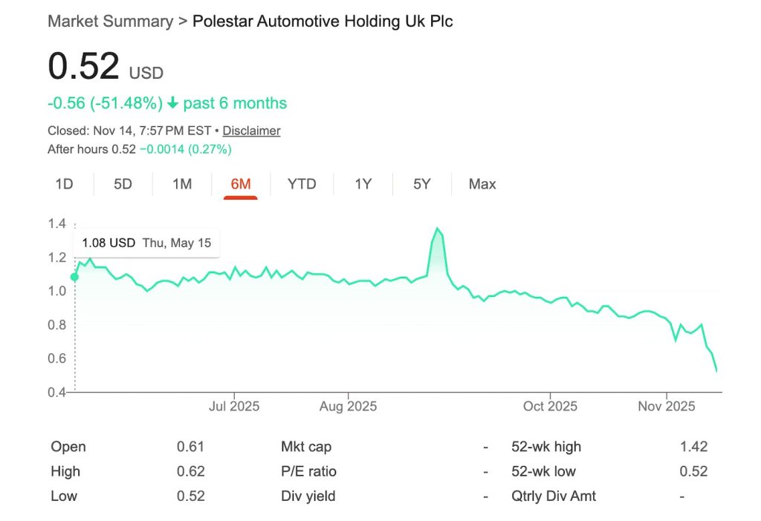The height and width of the screenshot is (521, 761).
Task: Select the Max range tab
Action: 482,184
